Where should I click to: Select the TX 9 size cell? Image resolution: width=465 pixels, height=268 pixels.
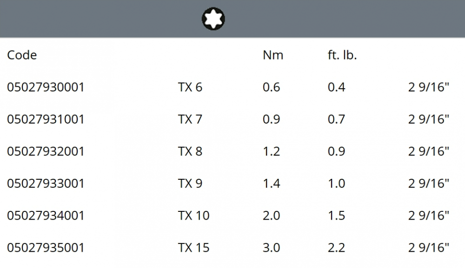[x=190, y=183]
